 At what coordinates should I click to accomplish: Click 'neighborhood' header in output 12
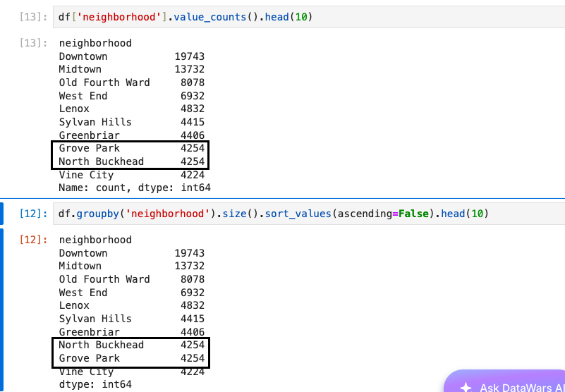tap(95, 240)
